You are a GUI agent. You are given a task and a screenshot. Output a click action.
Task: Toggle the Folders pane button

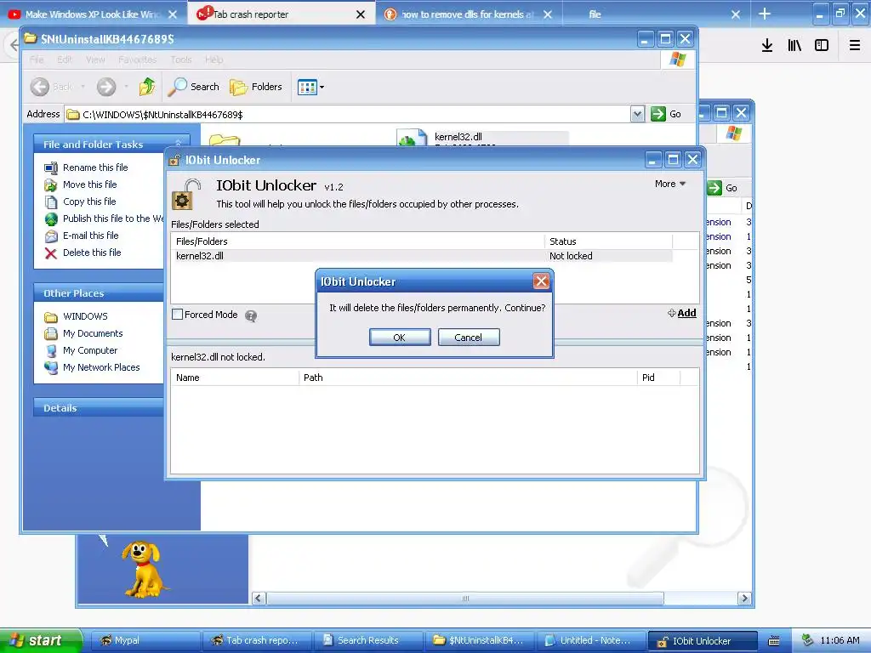(256, 87)
